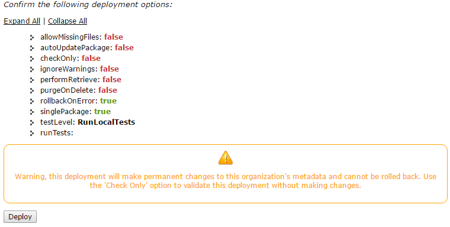Select the singlePackage true value
The image size is (450, 227).
(x=102, y=112)
